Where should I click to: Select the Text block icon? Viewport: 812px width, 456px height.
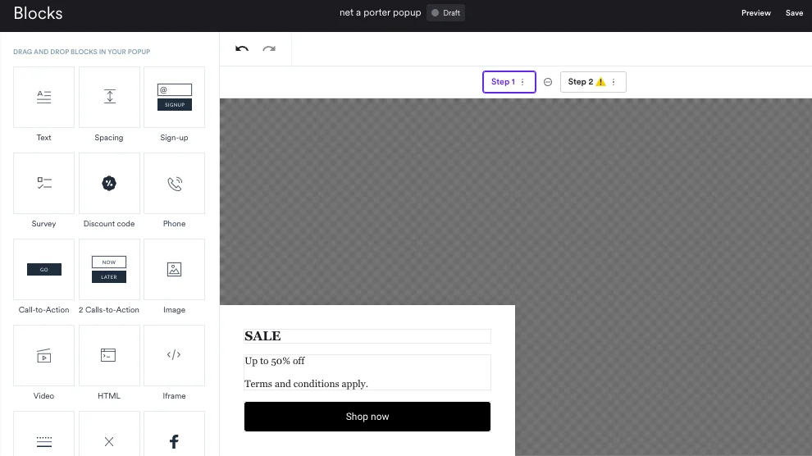(44, 97)
